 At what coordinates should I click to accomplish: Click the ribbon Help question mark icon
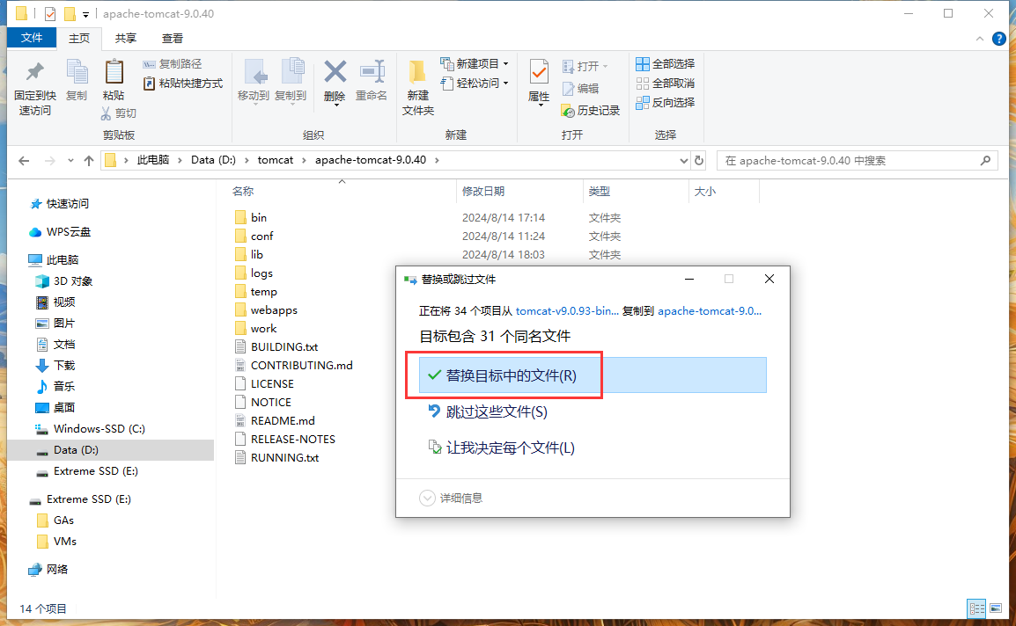tap(999, 39)
